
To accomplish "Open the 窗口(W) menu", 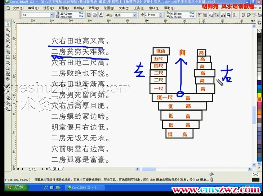I will pos(154,8).
